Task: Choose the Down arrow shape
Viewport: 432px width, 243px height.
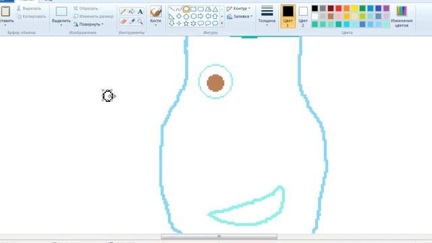Action: coord(171,24)
